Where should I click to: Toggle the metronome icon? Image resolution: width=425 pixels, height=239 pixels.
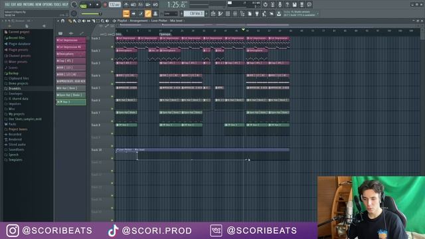point(126,5)
